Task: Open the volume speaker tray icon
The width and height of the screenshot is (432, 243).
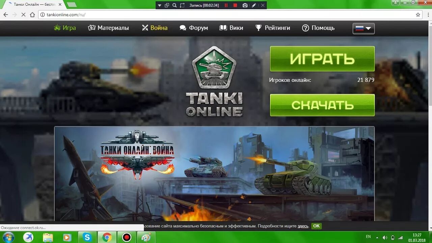Action: [x=384, y=237]
